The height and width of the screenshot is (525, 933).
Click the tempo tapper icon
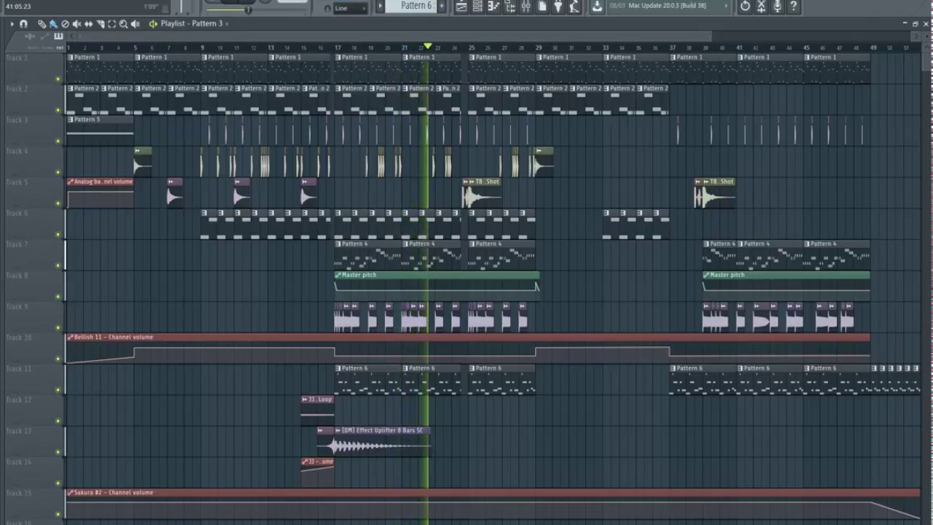coord(574,7)
